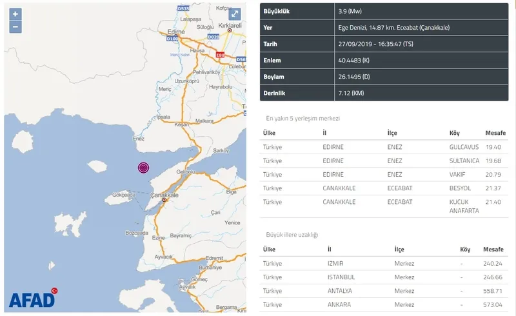Select the ANTALYA city cell

[340, 291]
